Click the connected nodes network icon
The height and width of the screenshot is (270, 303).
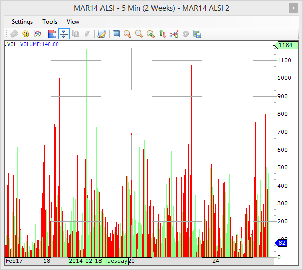tap(174, 34)
